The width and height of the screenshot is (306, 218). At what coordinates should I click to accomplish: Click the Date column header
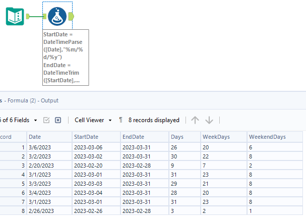(48, 137)
